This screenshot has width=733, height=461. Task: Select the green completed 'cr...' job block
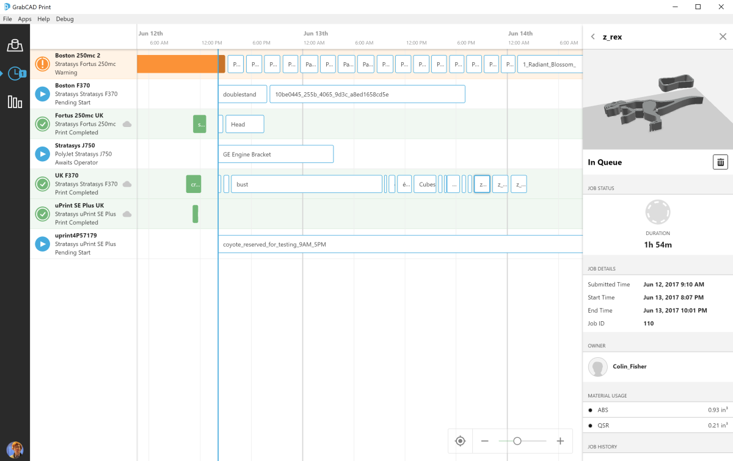[x=194, y=184]
